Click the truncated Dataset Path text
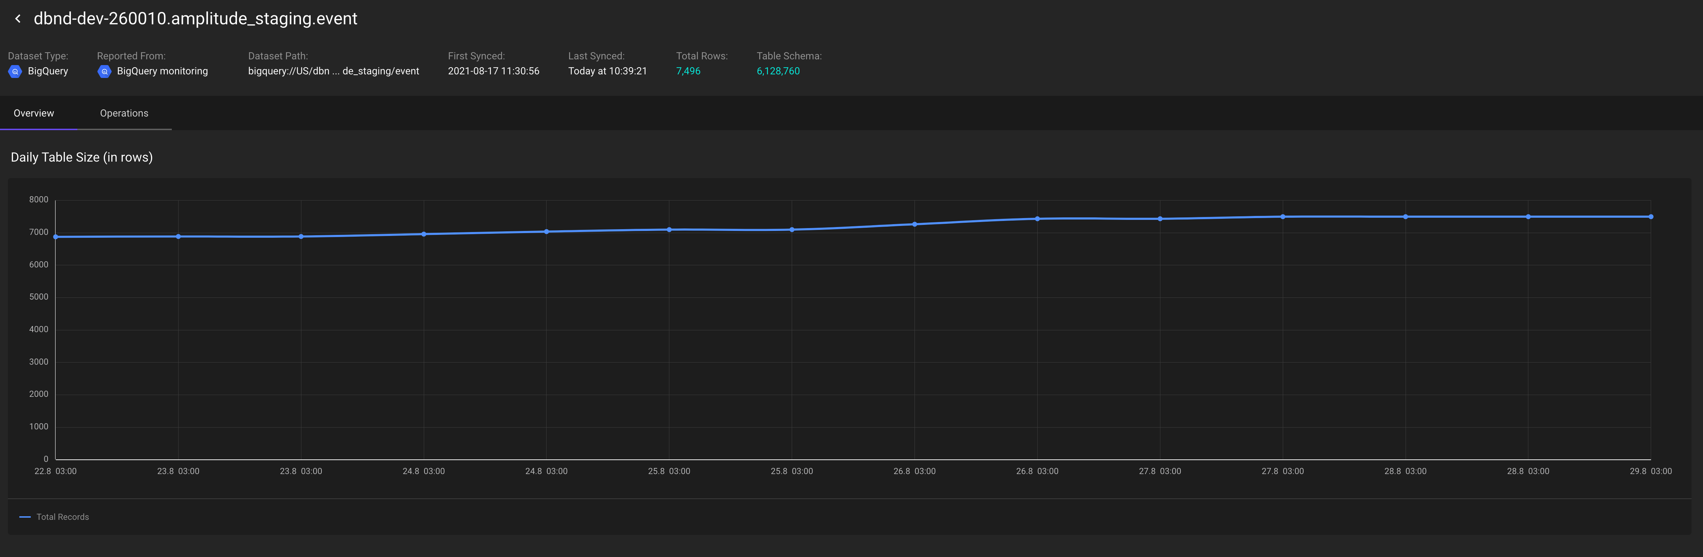The height and width of the screenshot is (557, 1703). pyautogui.click(x=333, y=71)
